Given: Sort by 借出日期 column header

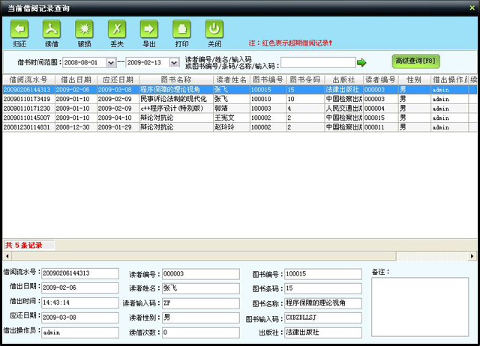Looking at the screenshot, I should [76, 79].
